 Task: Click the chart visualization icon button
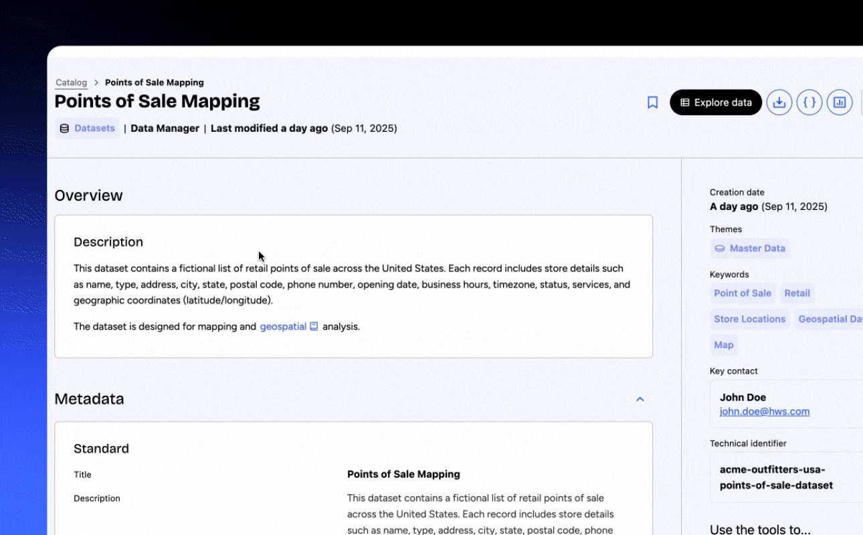click(x=840, y=102)
